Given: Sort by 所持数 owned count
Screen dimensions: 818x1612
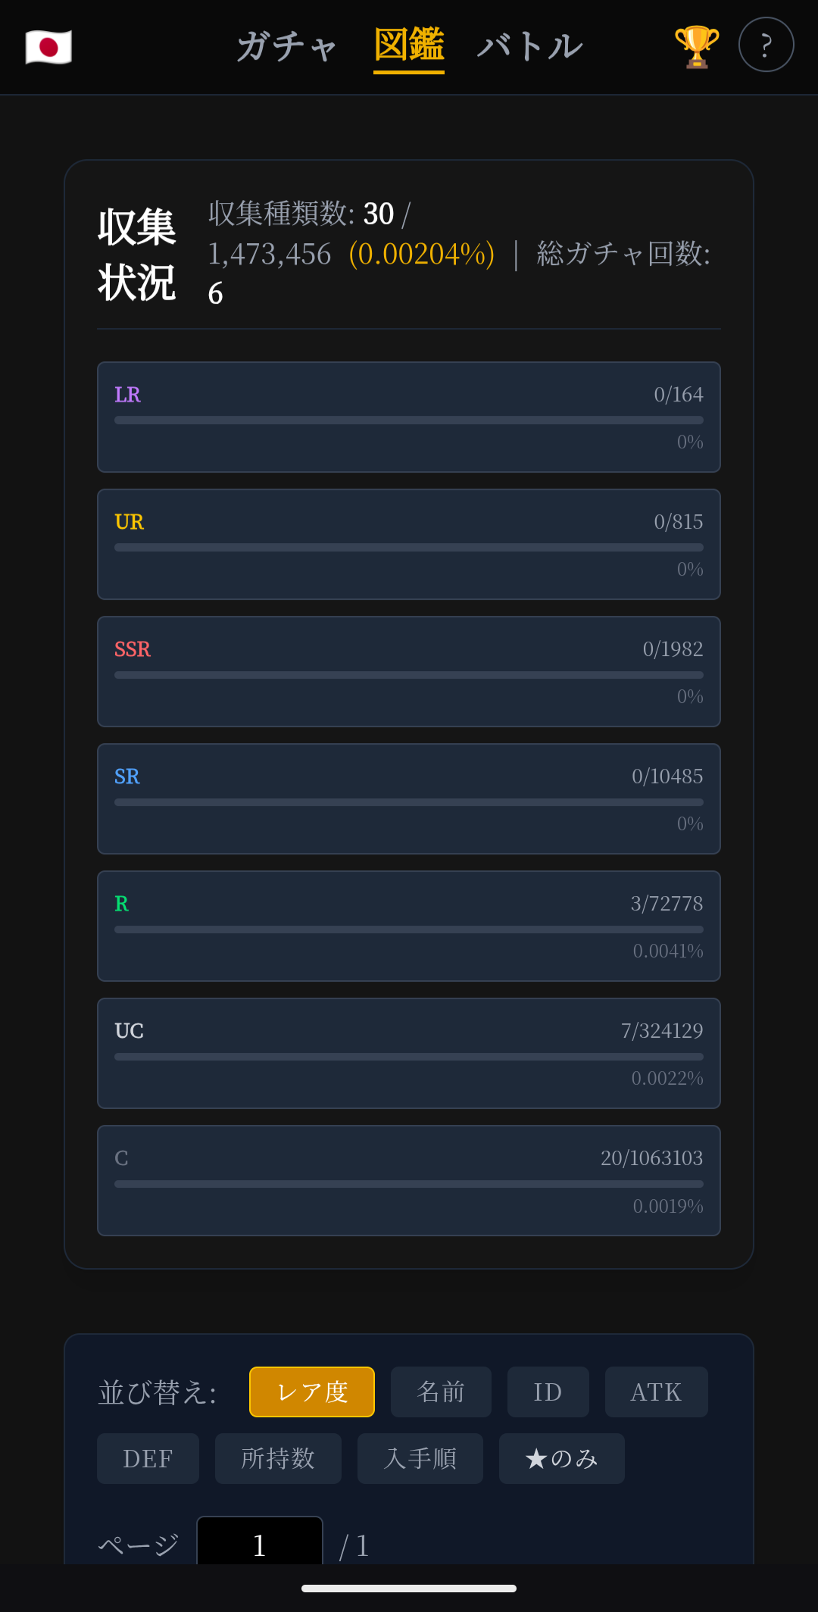Looking at the screenshot, I should click(x=278, y=1458).
